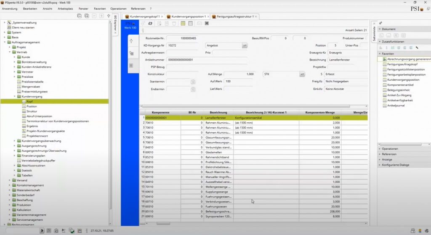Select the yellow form view icon in the toolbar
The image size is (431, 235).
[x=183, y=24]
